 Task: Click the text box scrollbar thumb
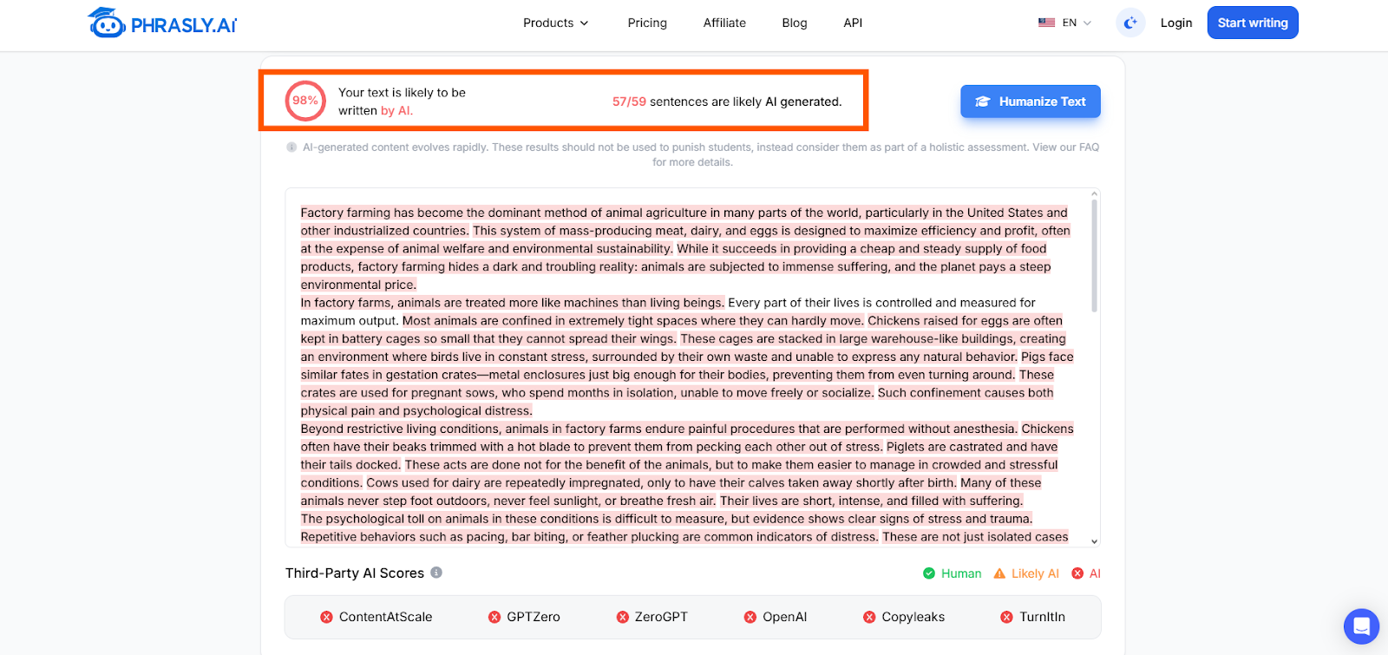tap(1094, 256)
